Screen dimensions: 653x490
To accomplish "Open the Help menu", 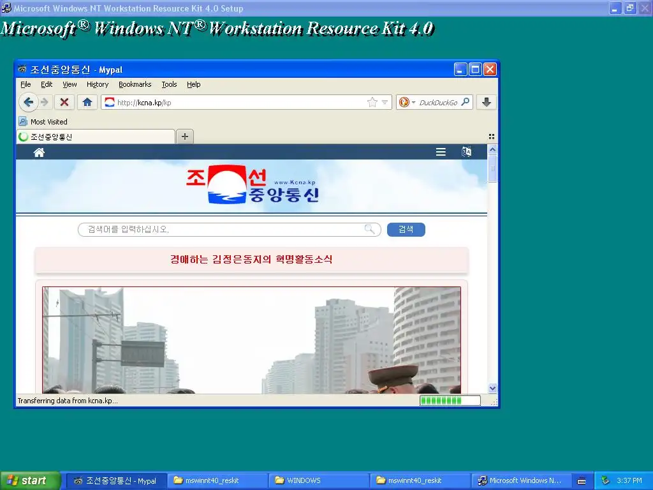I will [194, 84].
